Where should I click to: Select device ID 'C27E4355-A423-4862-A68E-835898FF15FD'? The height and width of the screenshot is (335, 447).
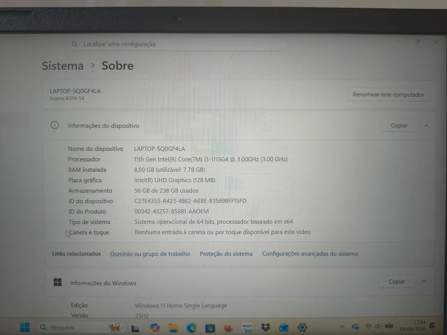coord(190,201)
